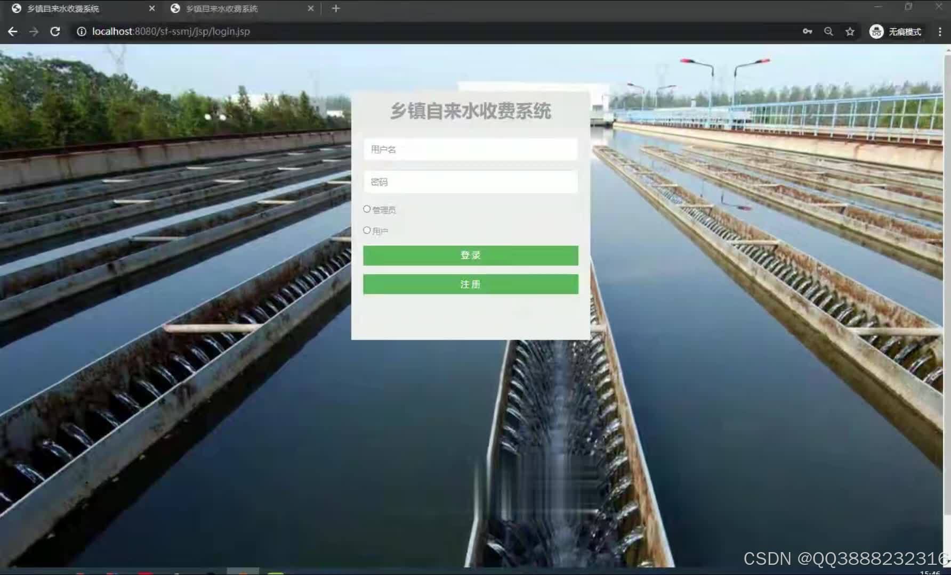The image size is (951, 575).
Task: Go forward using the browser forward arrow
Action: [x=34, y=32]
